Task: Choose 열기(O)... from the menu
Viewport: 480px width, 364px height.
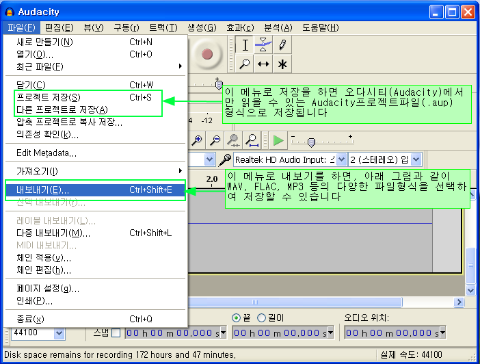Action: pos(96,54)
